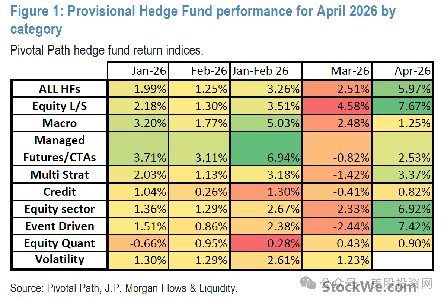Image resolution: width=447 pixels, height=301 pixels.
Task: Click the green 7.67% Apr-26 cell
Action: point(403,106)
